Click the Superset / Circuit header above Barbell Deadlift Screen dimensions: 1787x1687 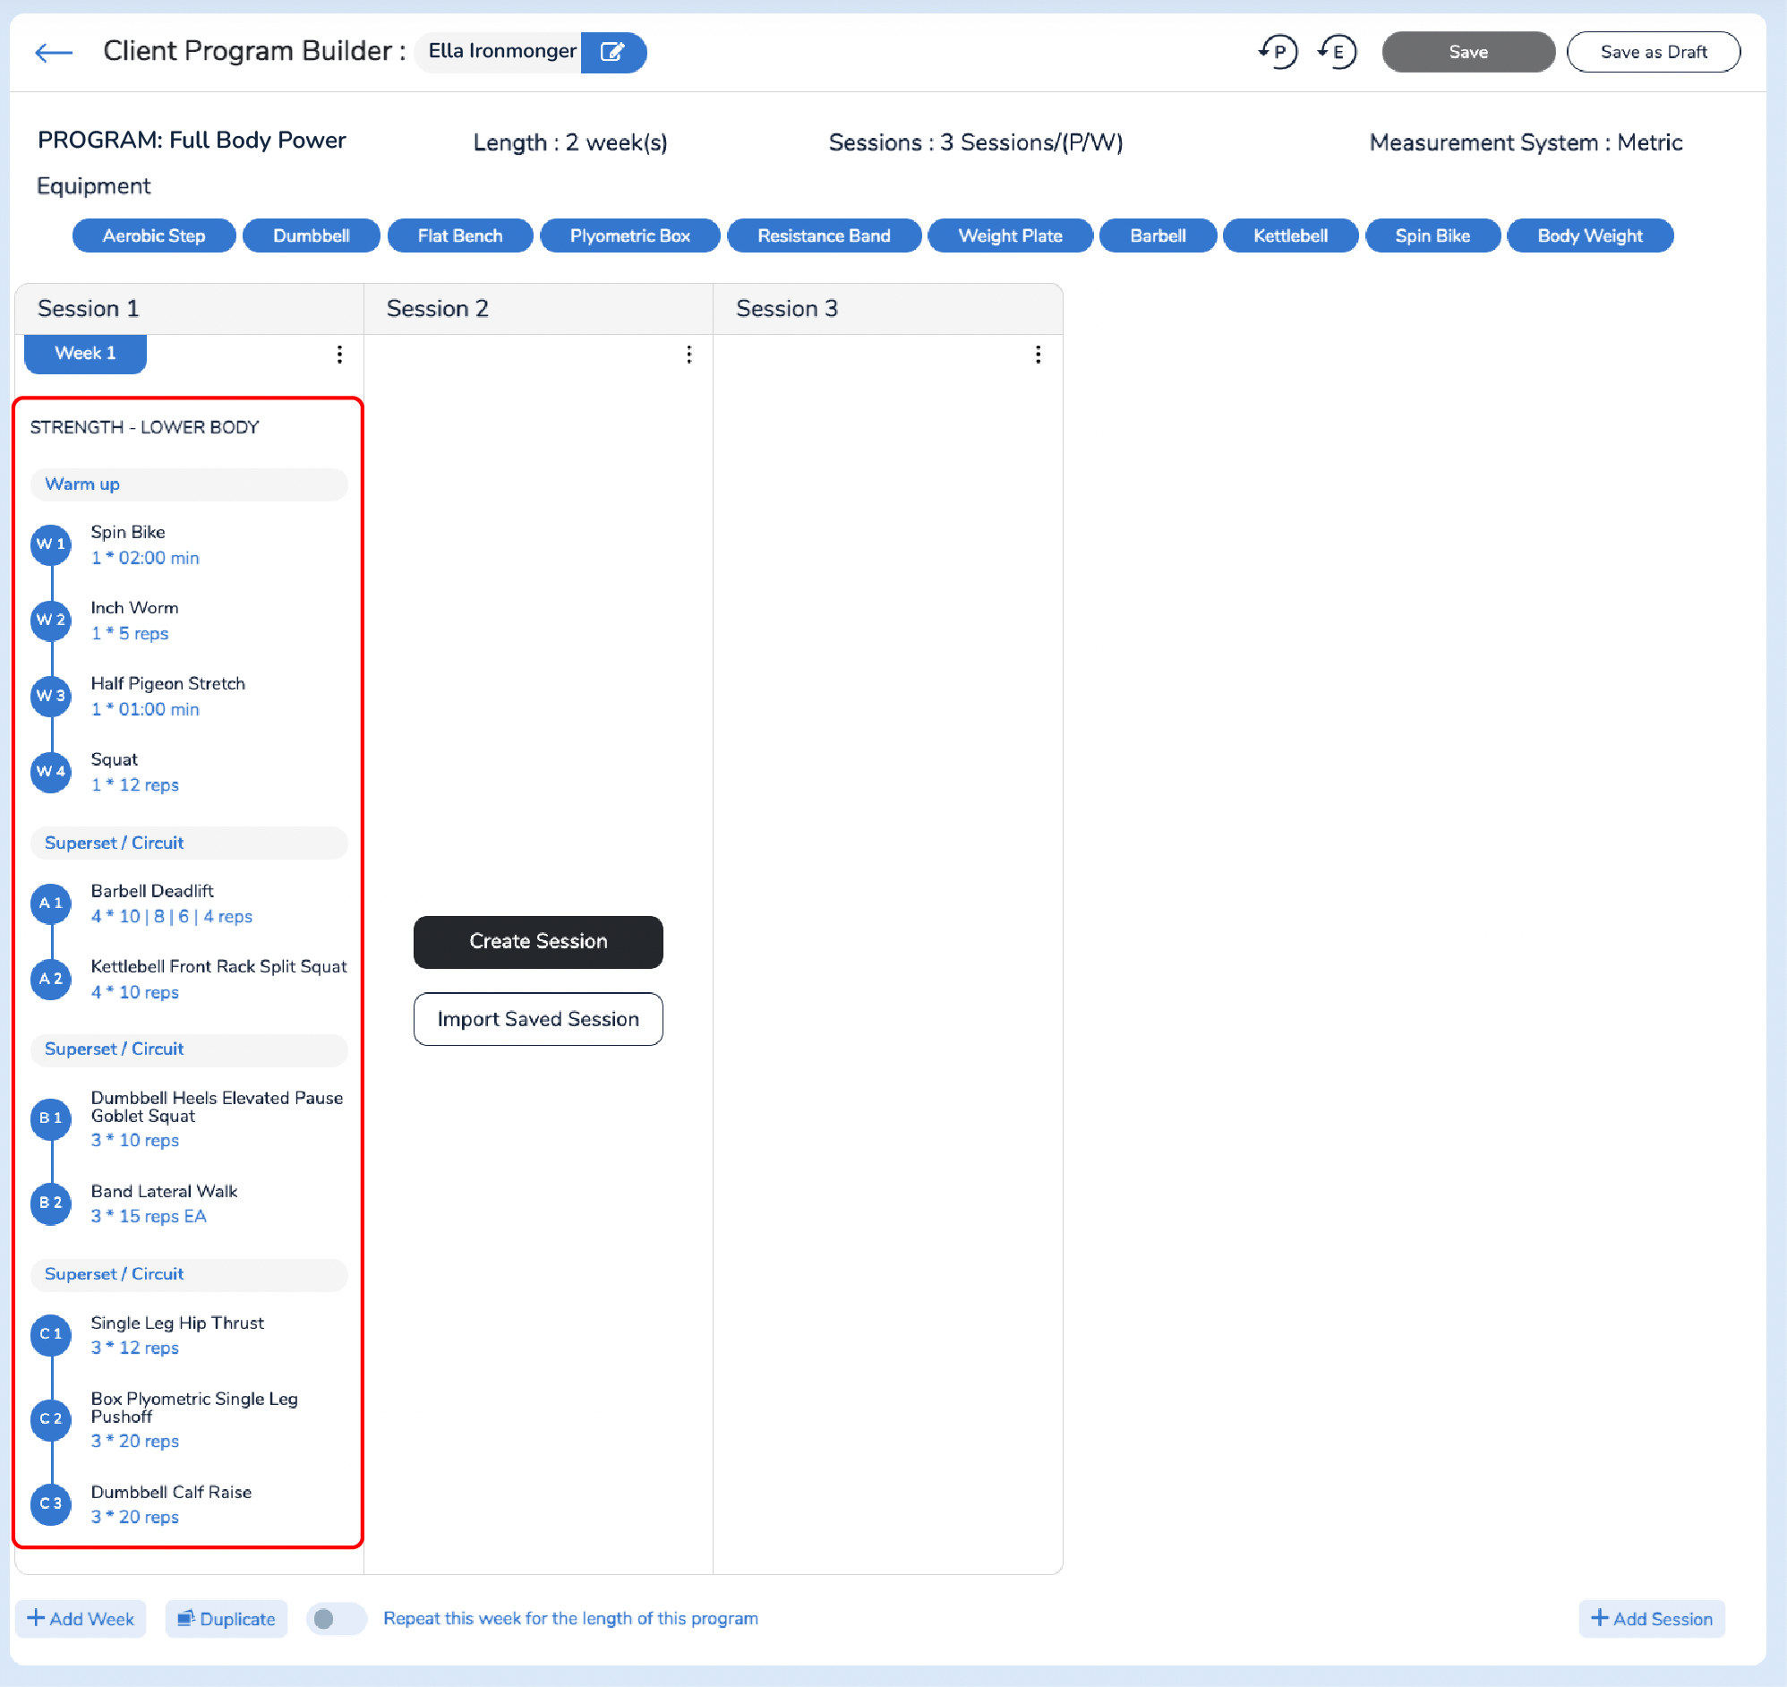190,843
